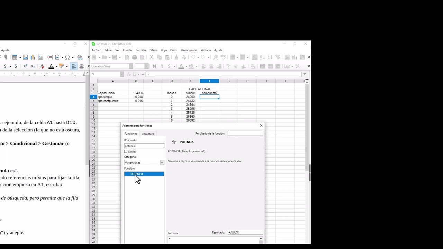Switch to the Estructura tab in the wizard
Viewport: 443px width, 249px height.
(148, 134)
